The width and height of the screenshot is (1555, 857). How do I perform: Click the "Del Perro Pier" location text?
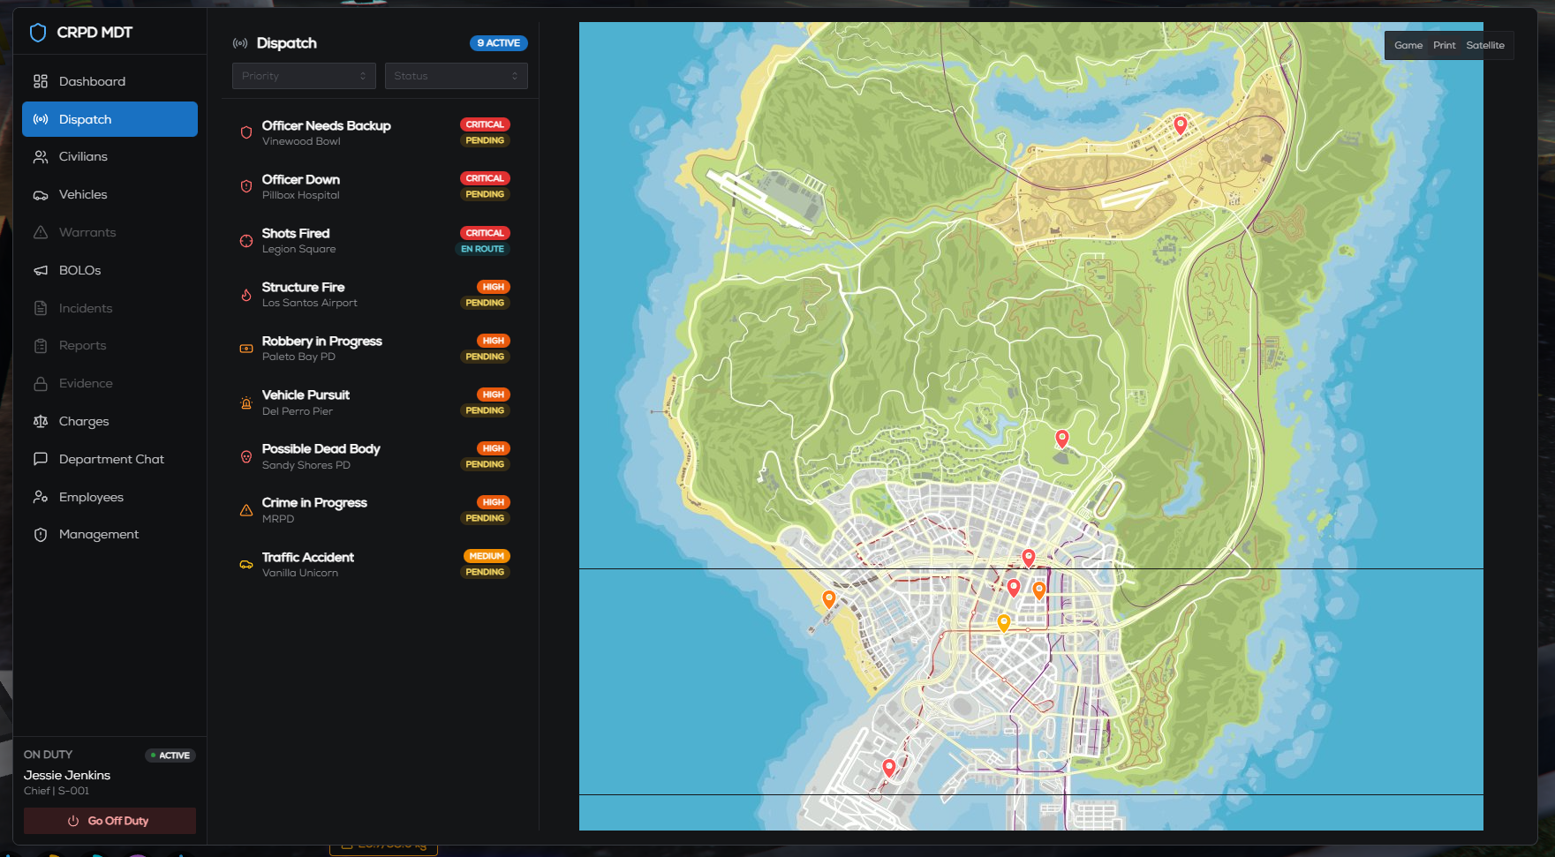298,412
